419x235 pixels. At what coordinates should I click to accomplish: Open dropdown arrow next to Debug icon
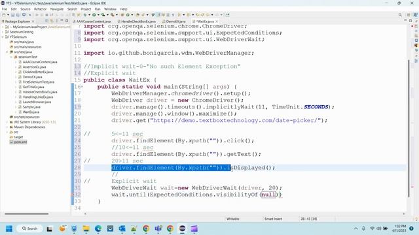(x=90, y=15)
